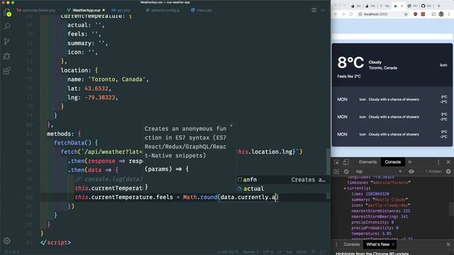Close the suggestion documentation popup
The image size is (454, 255).
pos(231,126)
